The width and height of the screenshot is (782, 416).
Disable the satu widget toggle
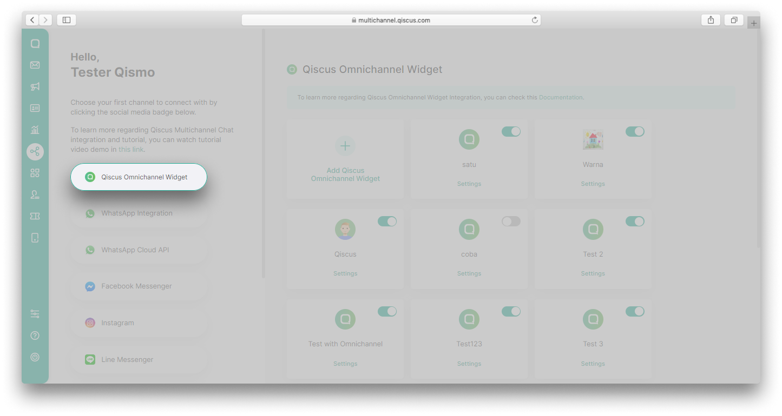(511, 131)
